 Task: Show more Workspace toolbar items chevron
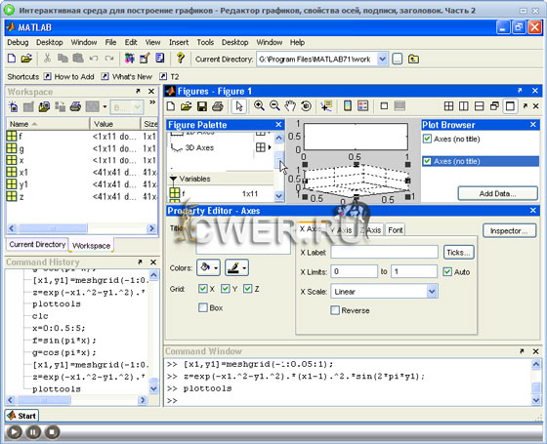pos(152,102)
